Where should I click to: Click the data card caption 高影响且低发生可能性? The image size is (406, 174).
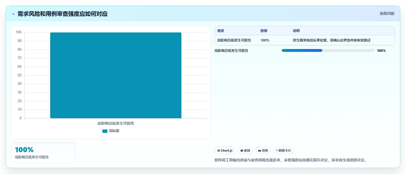click(x=32, y=157)
